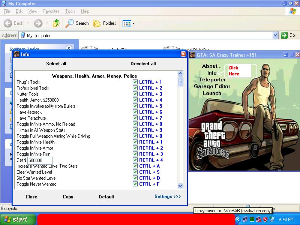Open the Tools menu

click(x=70, y=12)
